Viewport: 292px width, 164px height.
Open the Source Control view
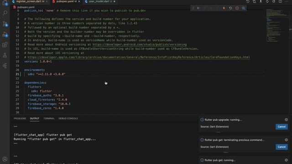point(5,24)
